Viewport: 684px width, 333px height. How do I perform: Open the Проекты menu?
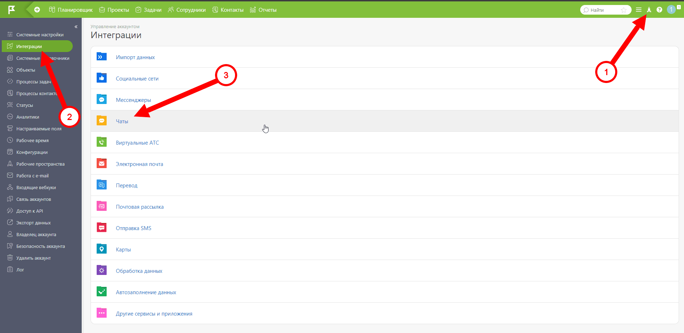(x=114, y=10)
